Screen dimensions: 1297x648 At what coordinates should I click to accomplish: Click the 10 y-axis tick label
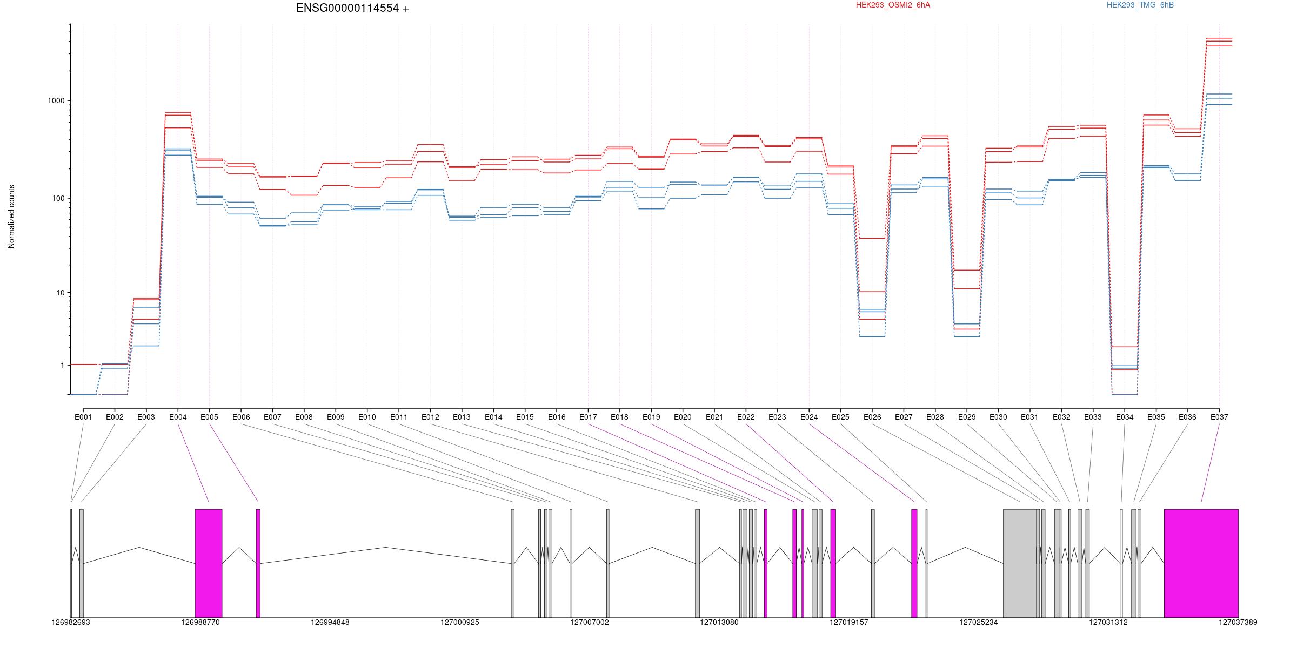tap(61, 293)
